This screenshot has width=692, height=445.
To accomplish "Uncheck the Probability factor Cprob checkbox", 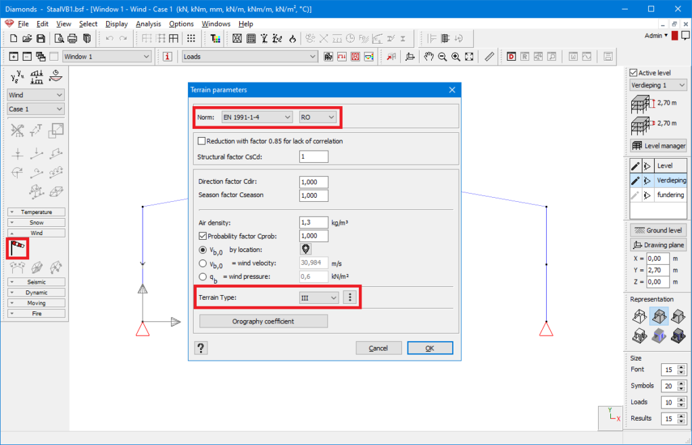I will [202, 236].
